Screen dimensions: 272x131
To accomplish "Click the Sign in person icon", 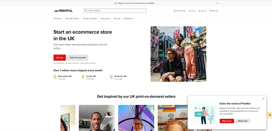I will pos(189,11).
